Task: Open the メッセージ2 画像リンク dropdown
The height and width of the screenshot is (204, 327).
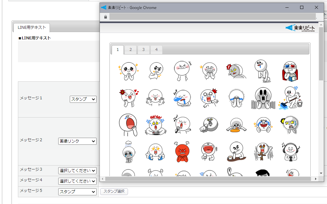Action: [x=77, y=141]
